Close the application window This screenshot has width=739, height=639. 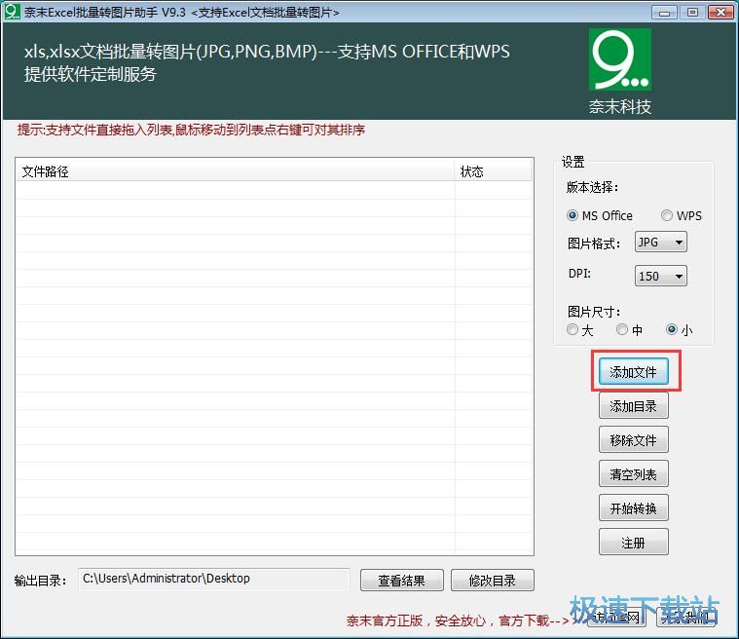721,12
